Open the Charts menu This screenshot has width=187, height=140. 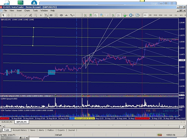[27, 10]
